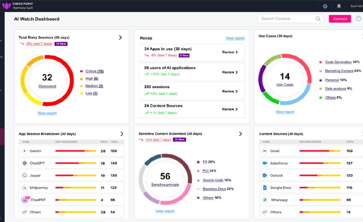Open the Business Docs sensitive content link
The height and width of the screenshot is (222, 363).
tap(214, 189)
